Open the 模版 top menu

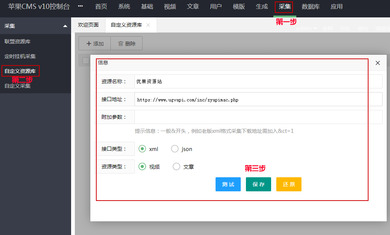click(x=239, y=6)
